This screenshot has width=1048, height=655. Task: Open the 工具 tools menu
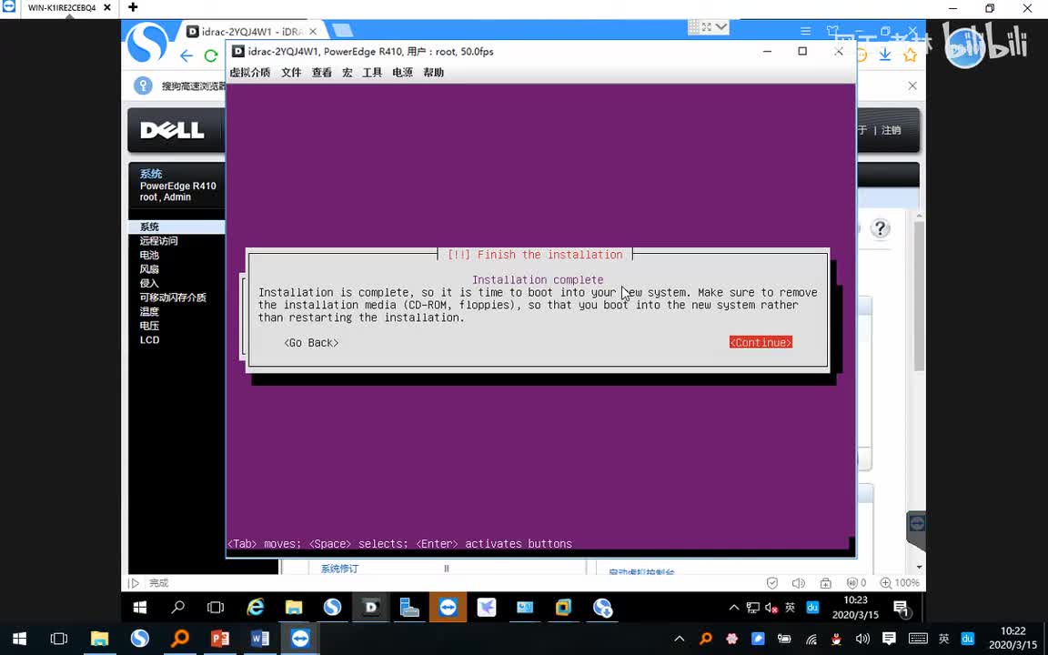(371, 72)
